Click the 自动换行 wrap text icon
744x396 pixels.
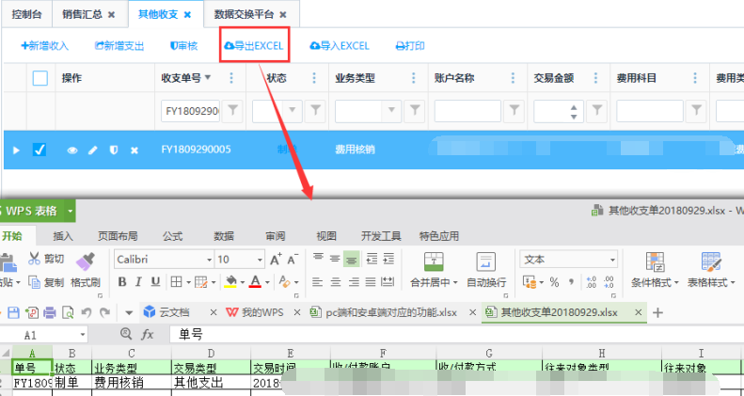pos(486,262)
